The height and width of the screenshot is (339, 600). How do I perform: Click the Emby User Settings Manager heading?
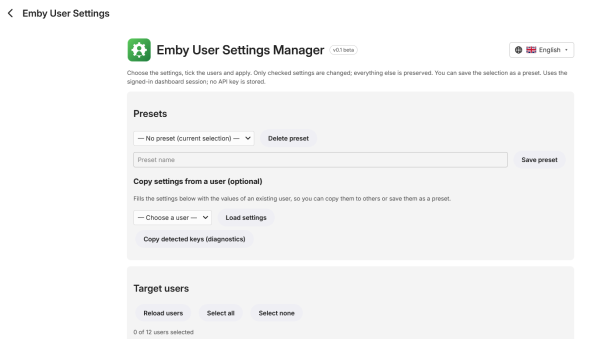(x=240, y=50)
